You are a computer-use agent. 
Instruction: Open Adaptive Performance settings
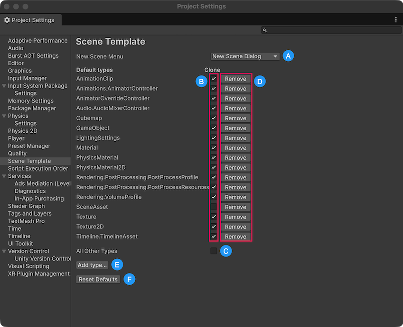[x=38, y=41]
